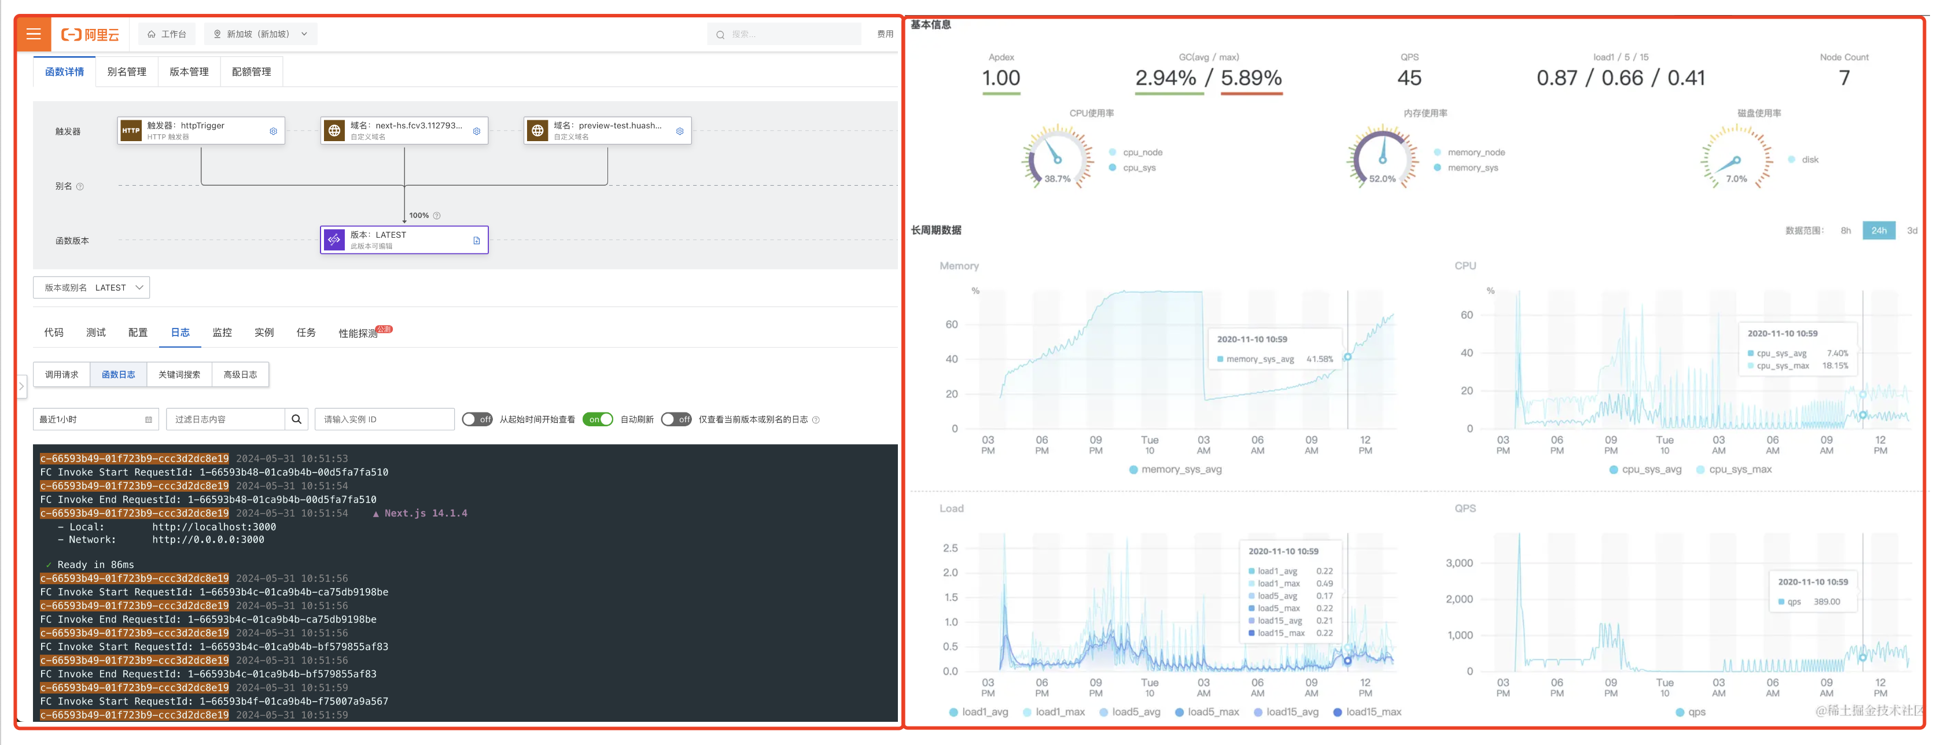
Task: Open settings gear for next-hs domain
Action: (477, 131)
